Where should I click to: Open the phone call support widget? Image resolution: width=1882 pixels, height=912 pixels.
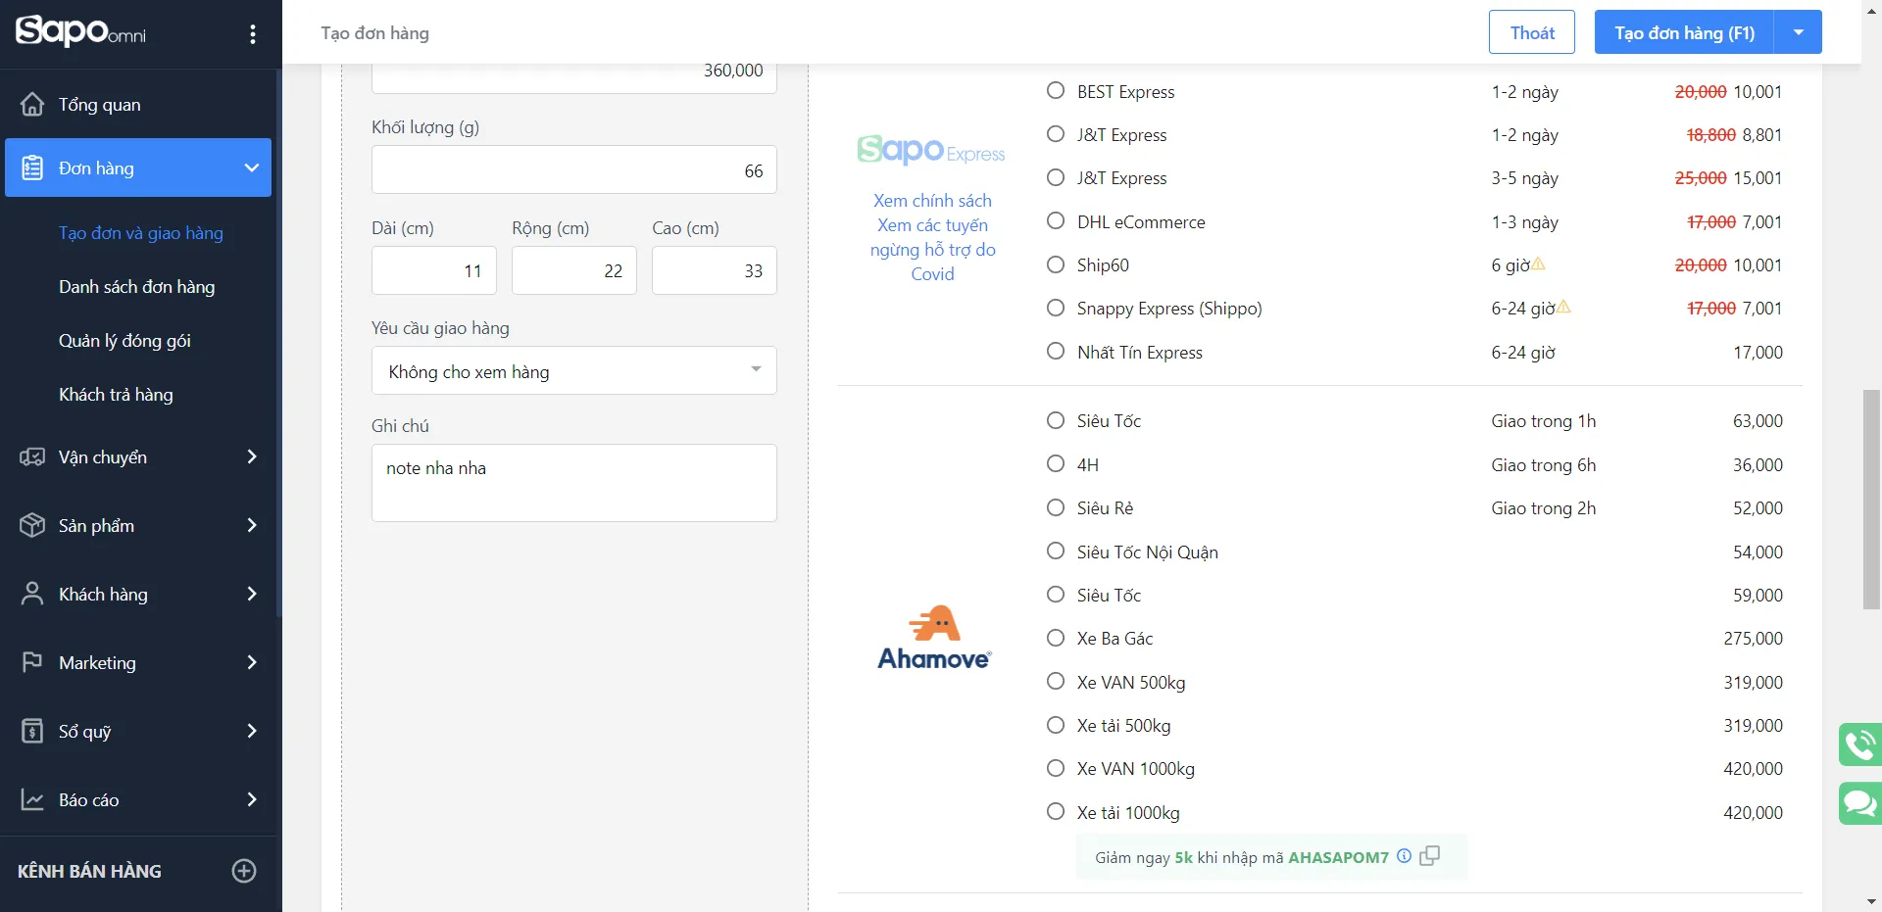(x=1859, y=744)
